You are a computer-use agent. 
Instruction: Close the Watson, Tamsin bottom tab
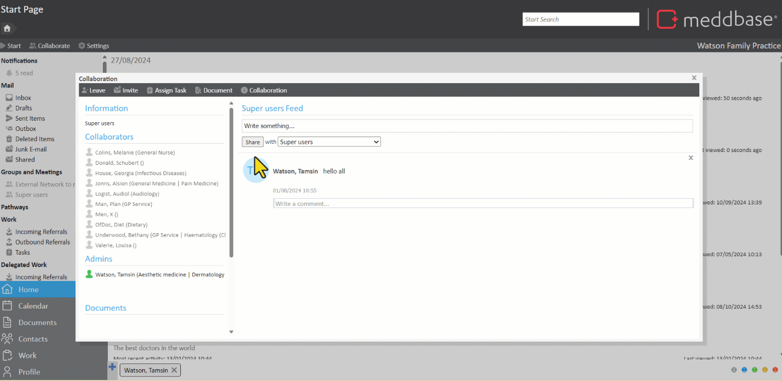click(174, 370)
